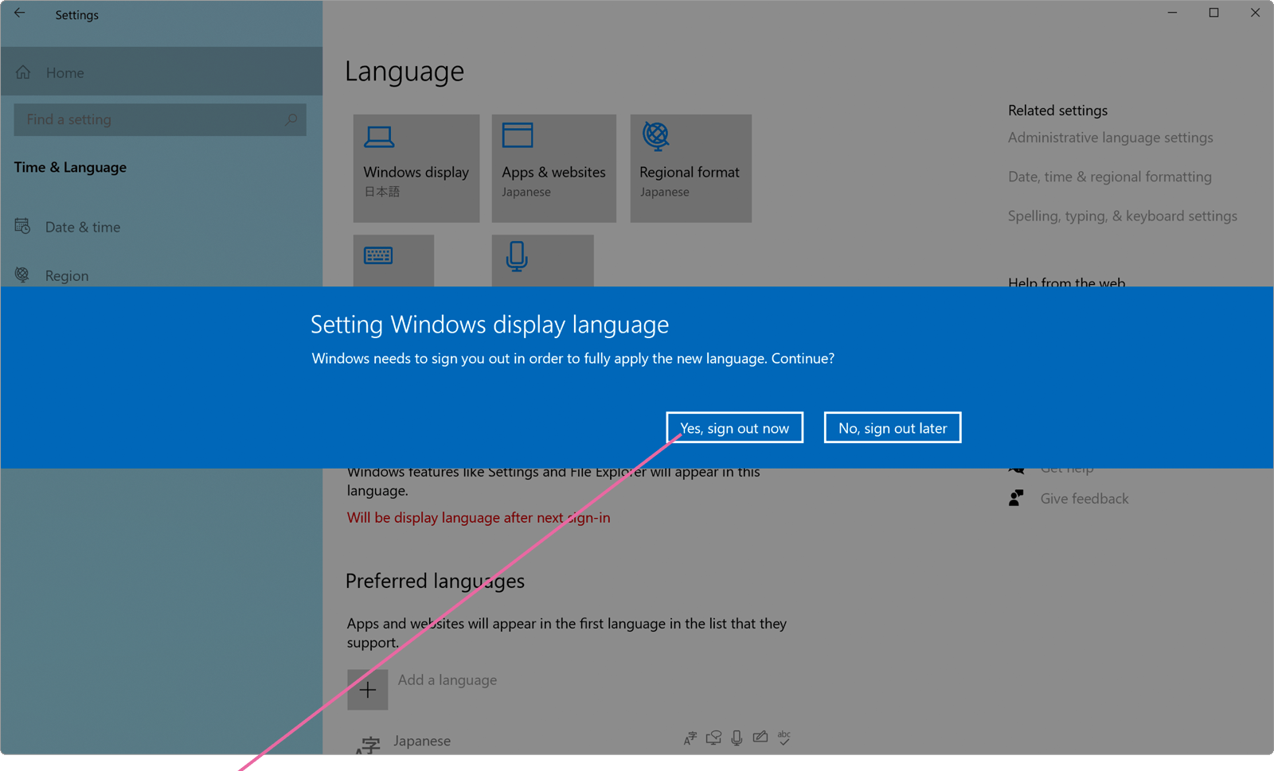Open Administrative language settings link
This screenshot has width=1274, height=771.
click(1110, 138)
